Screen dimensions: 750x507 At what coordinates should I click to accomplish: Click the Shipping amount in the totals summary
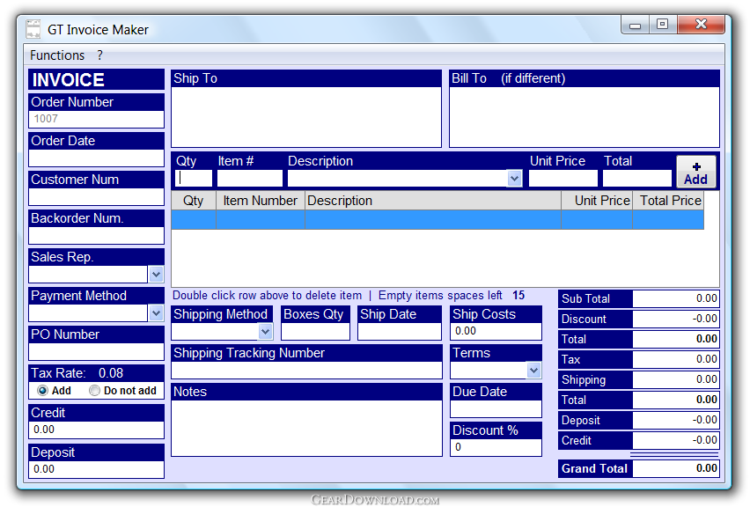point(675,379)
